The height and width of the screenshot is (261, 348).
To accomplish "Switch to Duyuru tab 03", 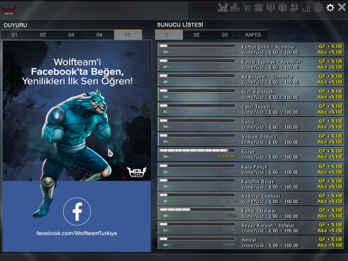I will (x=71, y=35).
